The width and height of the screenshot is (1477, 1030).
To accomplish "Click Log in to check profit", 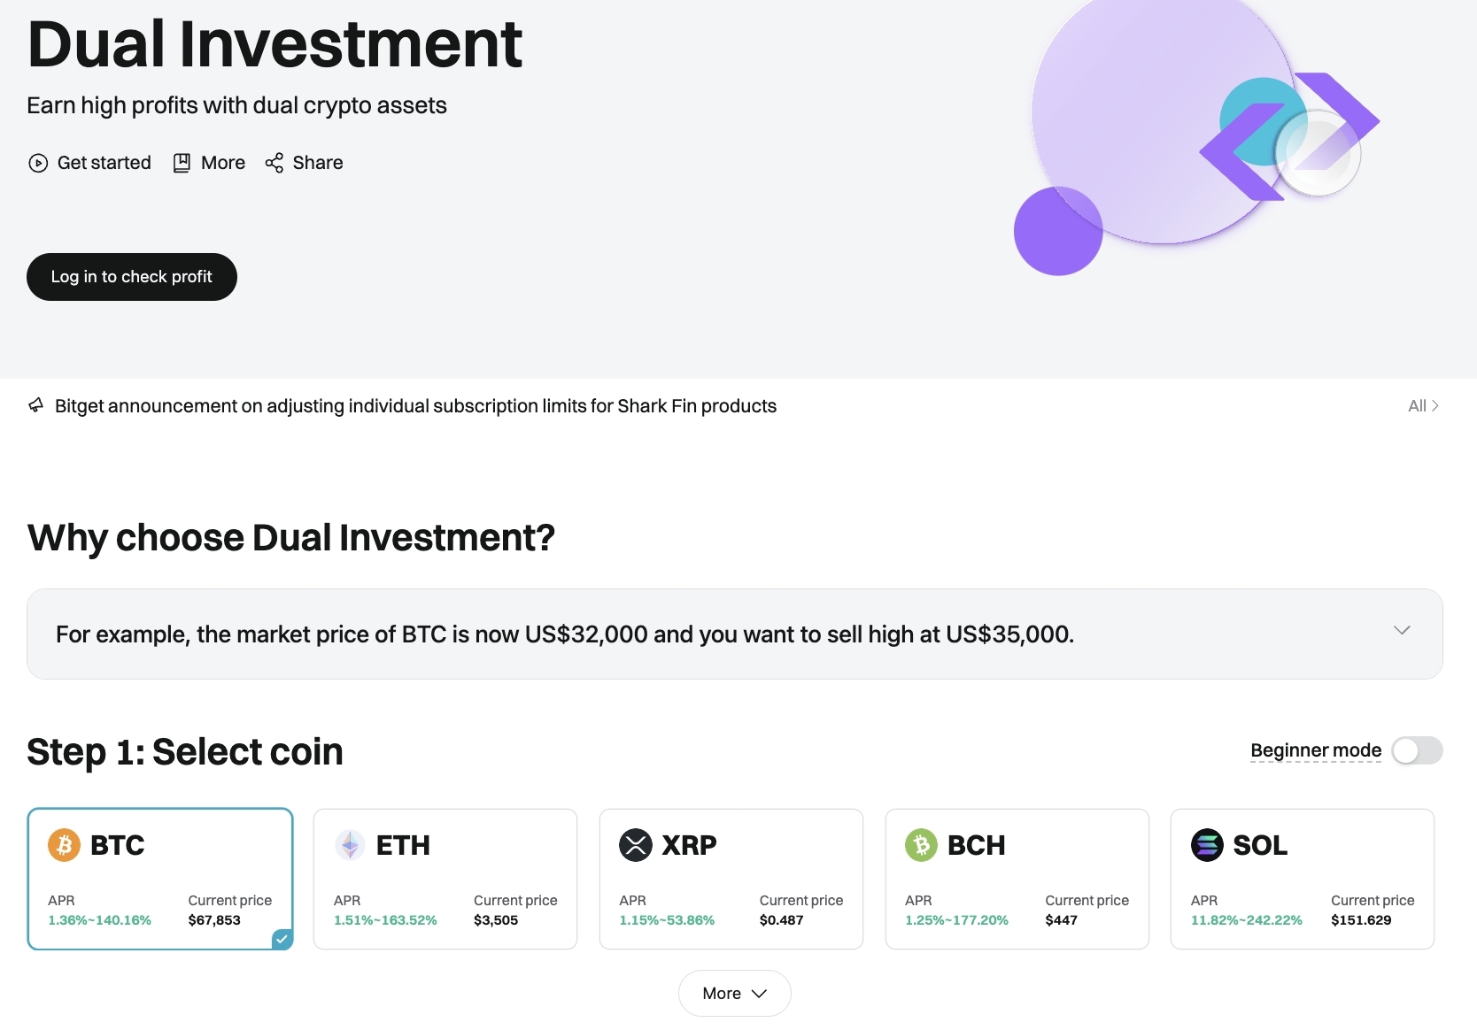I will (x=131, y=276).
